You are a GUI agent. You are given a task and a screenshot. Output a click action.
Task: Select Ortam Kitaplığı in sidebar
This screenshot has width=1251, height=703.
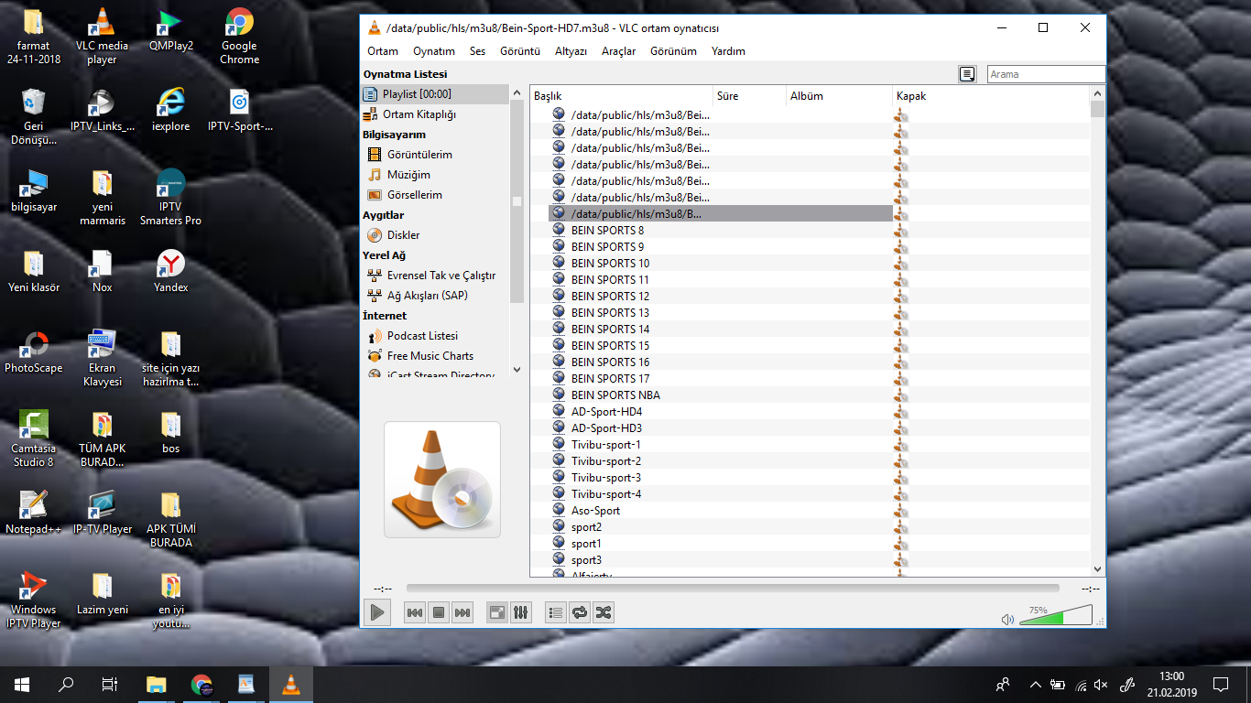pyautogui.click(x=435, y=114)
